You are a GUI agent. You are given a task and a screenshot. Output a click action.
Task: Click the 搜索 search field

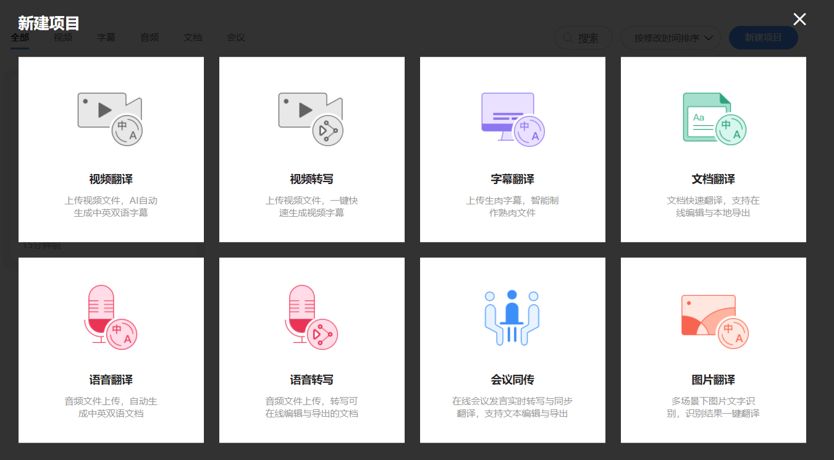coord(583,38)
